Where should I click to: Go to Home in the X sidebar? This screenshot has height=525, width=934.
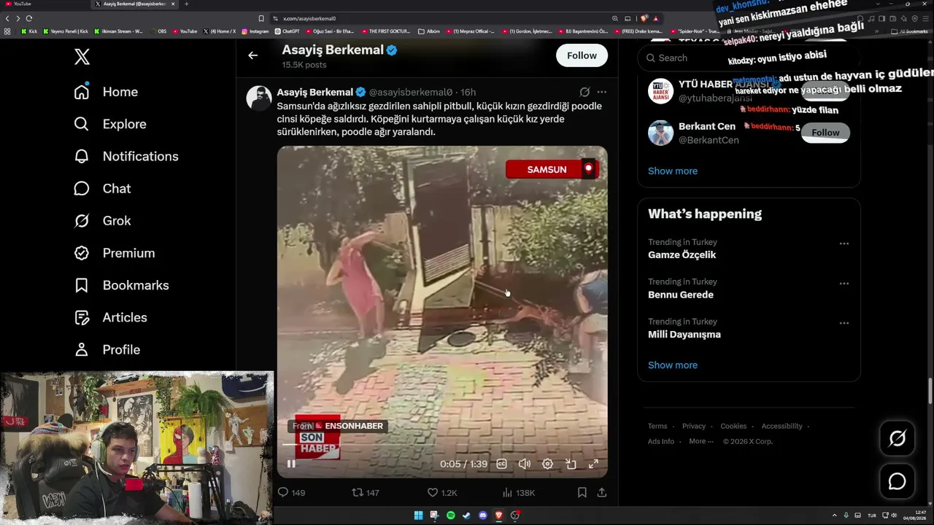(x=106, y=92)
